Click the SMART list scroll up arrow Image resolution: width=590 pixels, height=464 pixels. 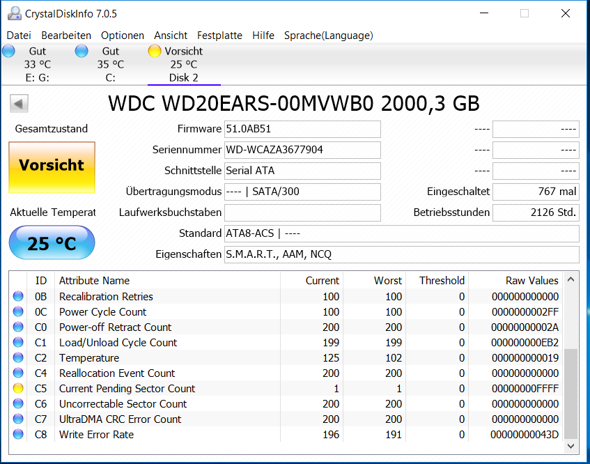coord(570,279)
